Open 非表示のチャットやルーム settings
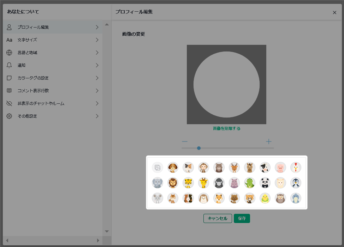Image resolution: width=344 pixels, height=247 pixels. pyautogui.click(x=53, y=103)
